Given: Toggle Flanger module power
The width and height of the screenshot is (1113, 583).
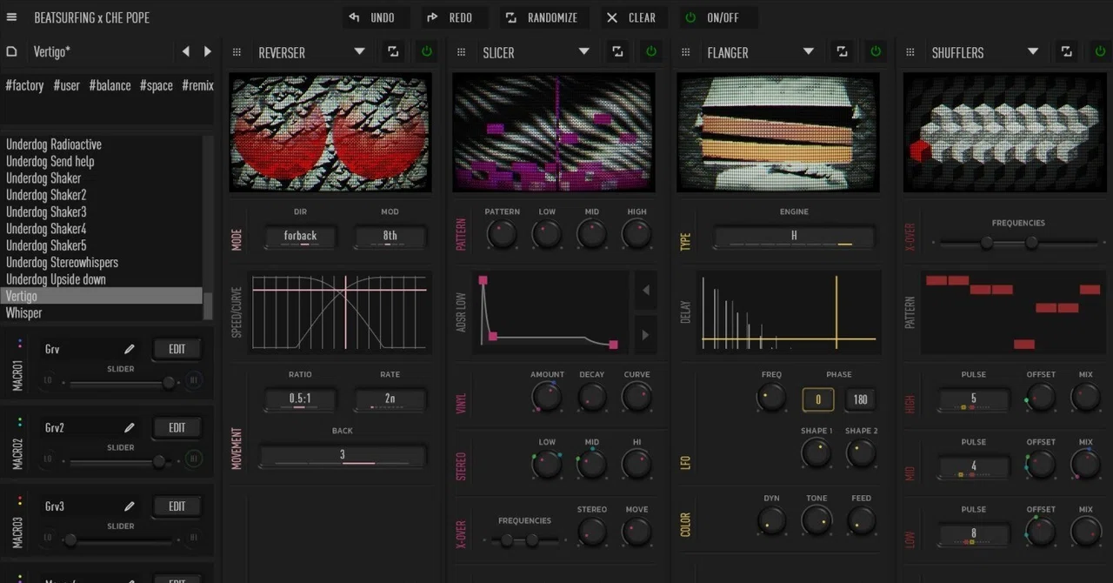Looking at the screenshot, I should pyautogui.click(x=875, y=52).
